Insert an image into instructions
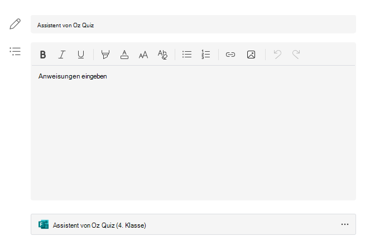The image size is (365, 241). 251,55
